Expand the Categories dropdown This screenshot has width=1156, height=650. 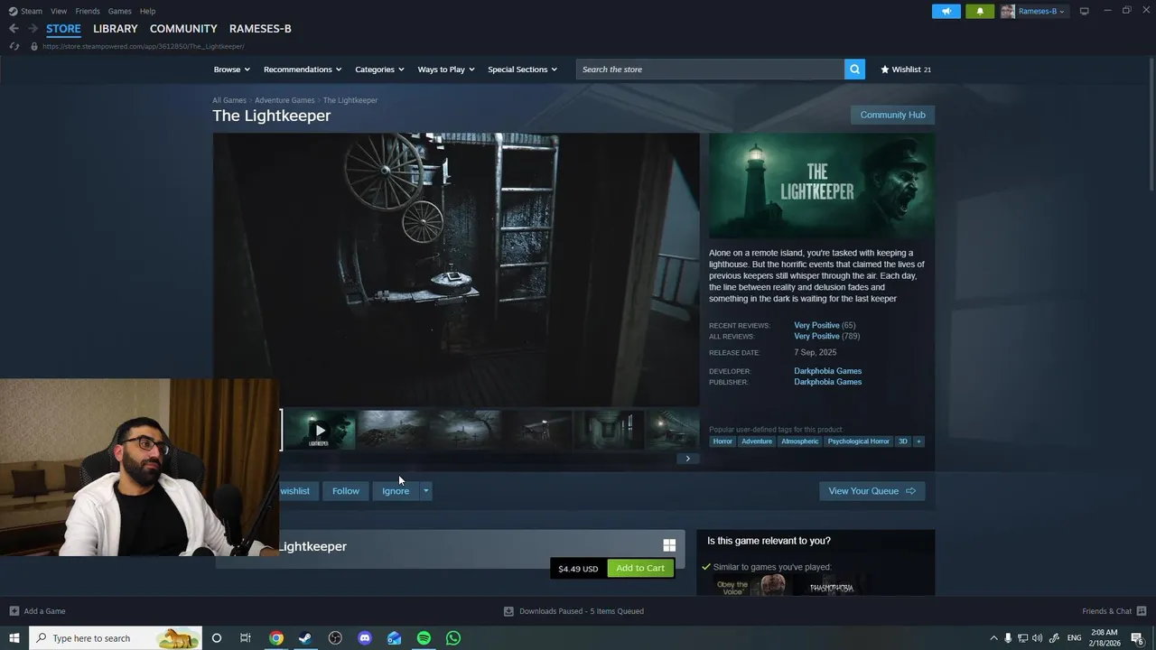click(379, 70)
